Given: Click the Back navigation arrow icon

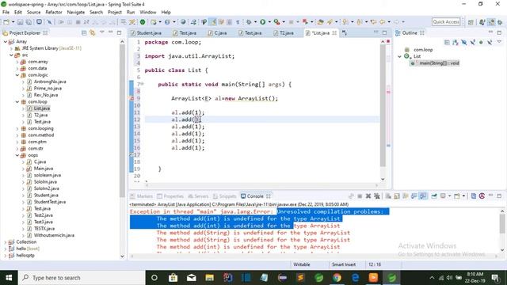Looking at the screenshot, I should pos(382,22).
